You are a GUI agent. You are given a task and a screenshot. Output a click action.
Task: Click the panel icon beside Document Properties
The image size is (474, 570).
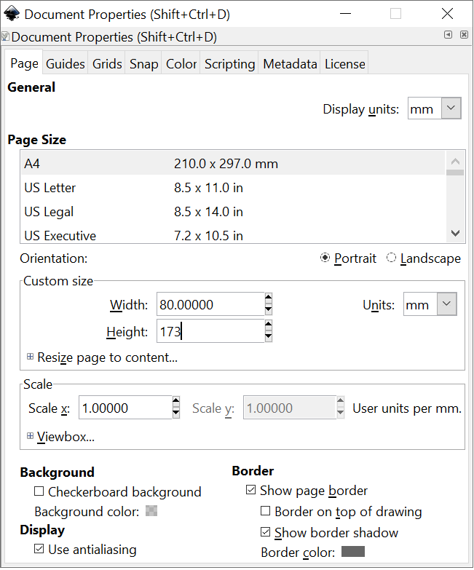pyautogui.click(x=5, y=36)
